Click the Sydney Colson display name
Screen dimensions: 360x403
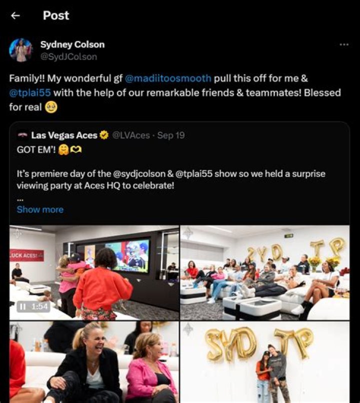click(x=72, y=44)
